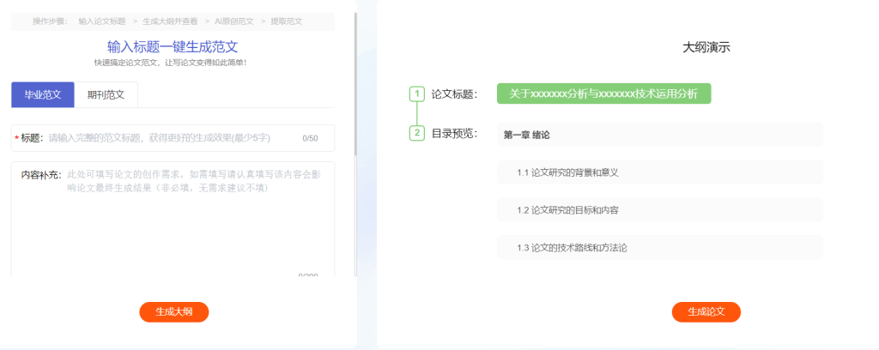Switch to the 期刊范文 tab

tap(106, 94)
